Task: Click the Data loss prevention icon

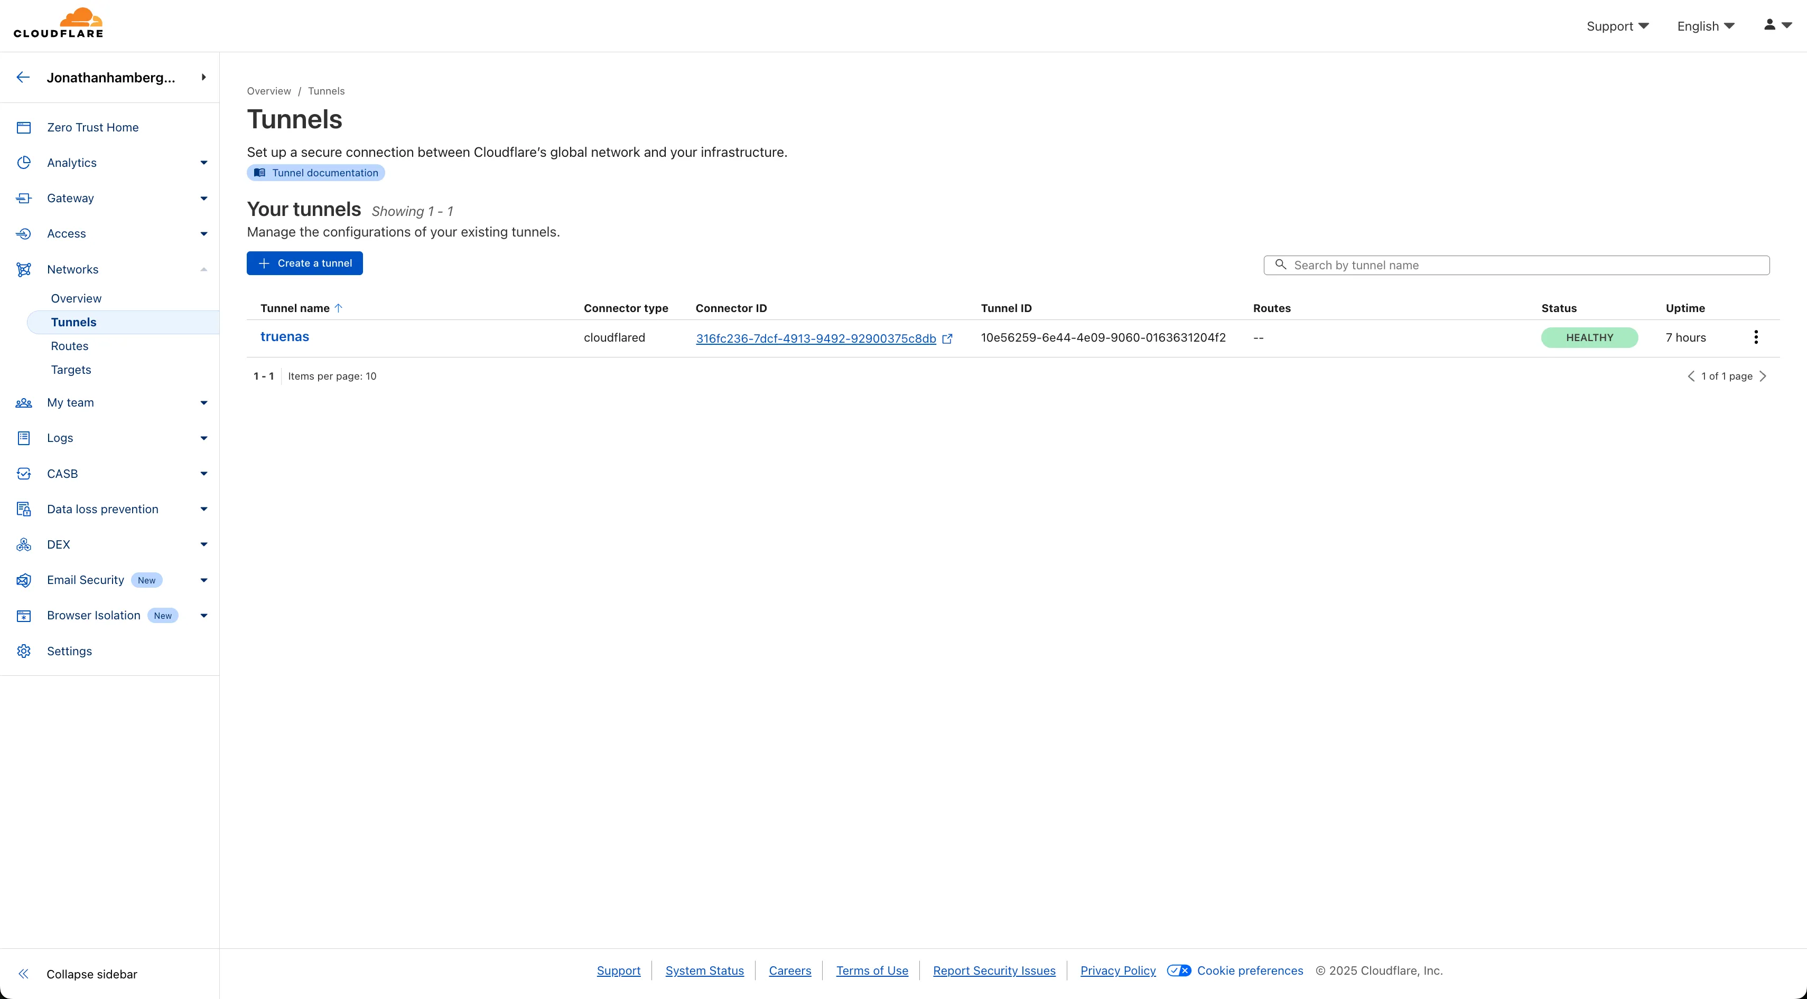Action: (24, 509)
